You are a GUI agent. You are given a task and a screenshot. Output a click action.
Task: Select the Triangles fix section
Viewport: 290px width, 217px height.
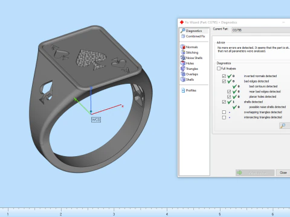192,69
